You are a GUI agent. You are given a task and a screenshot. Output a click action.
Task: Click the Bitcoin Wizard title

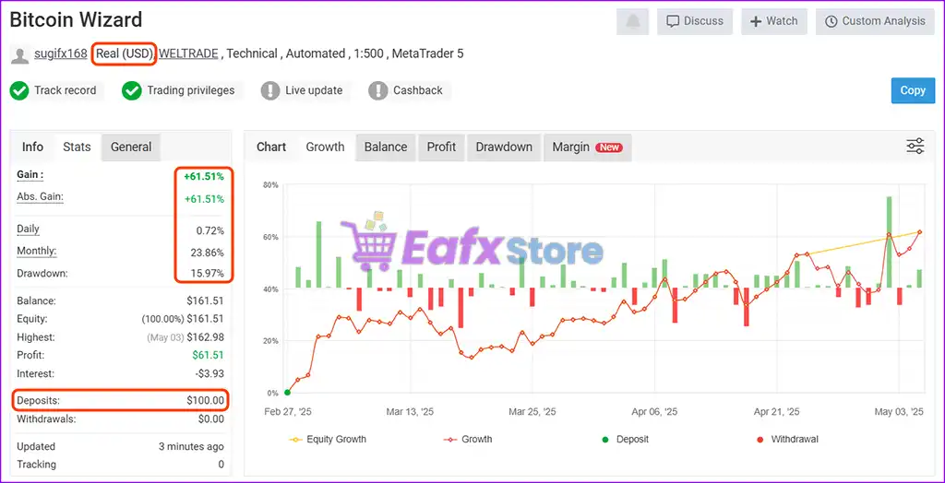tap(76, 20)
